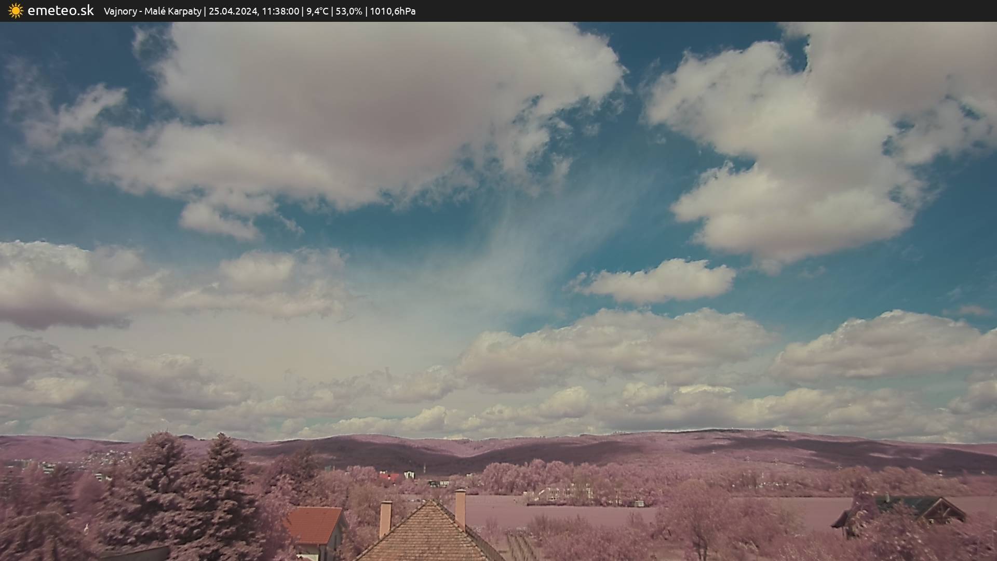Click the distant red building near the hills
The width and height of the screenshot is (997, 561).
[388, 476]
